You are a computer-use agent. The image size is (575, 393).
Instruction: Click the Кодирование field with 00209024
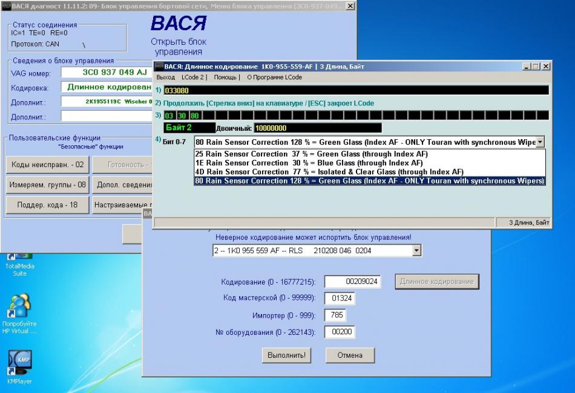[352, 282]
